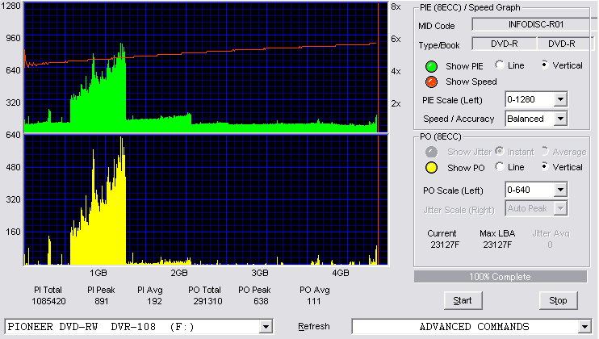Screen dimensions: 599x339
Task: Click the 100% Complete progress bar
Action: [500, 277]
